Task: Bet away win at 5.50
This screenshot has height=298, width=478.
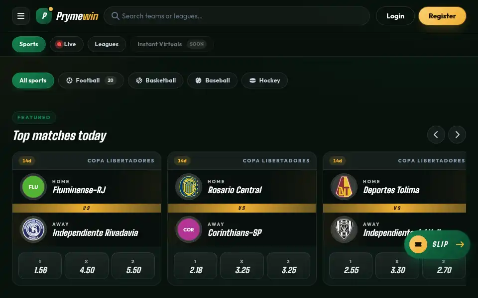Action: [133, 265]
